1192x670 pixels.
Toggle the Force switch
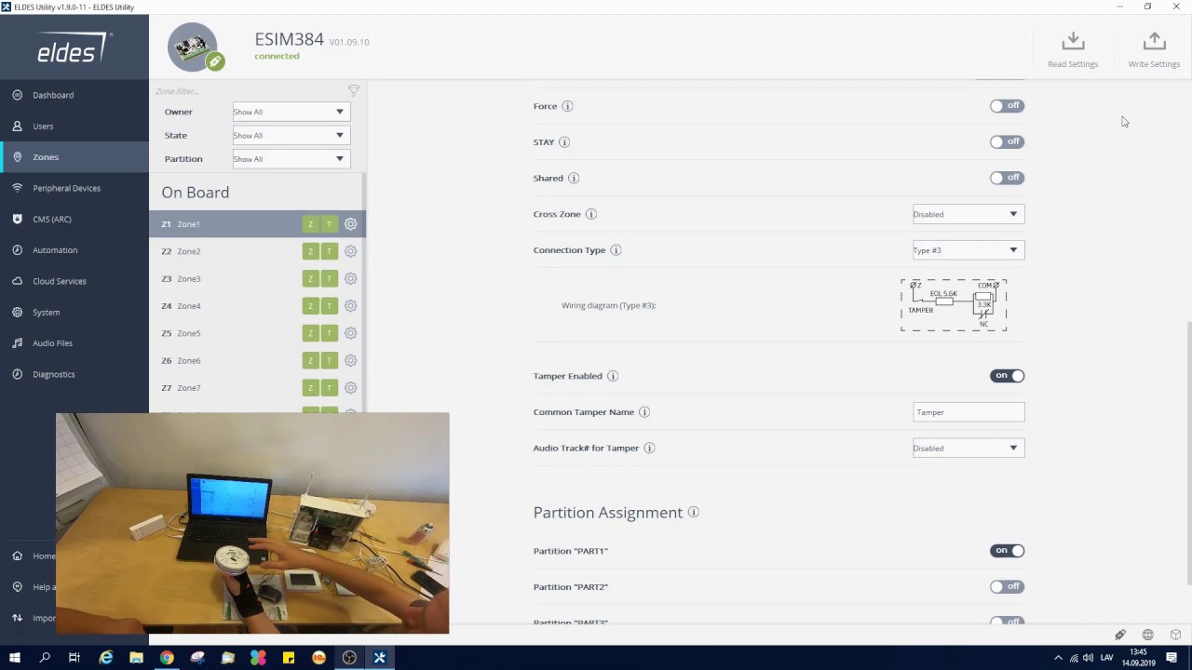pyautogui.click(x=1007, y=106)
